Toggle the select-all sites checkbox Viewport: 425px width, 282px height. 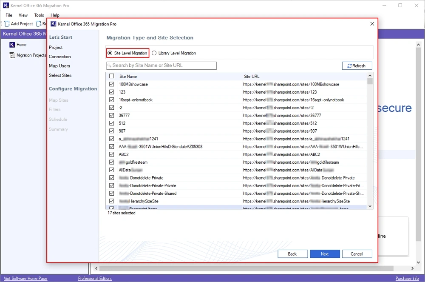112,76
